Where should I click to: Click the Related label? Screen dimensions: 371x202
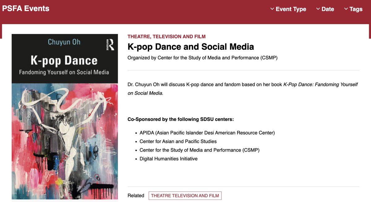click(x=136, y=196)
